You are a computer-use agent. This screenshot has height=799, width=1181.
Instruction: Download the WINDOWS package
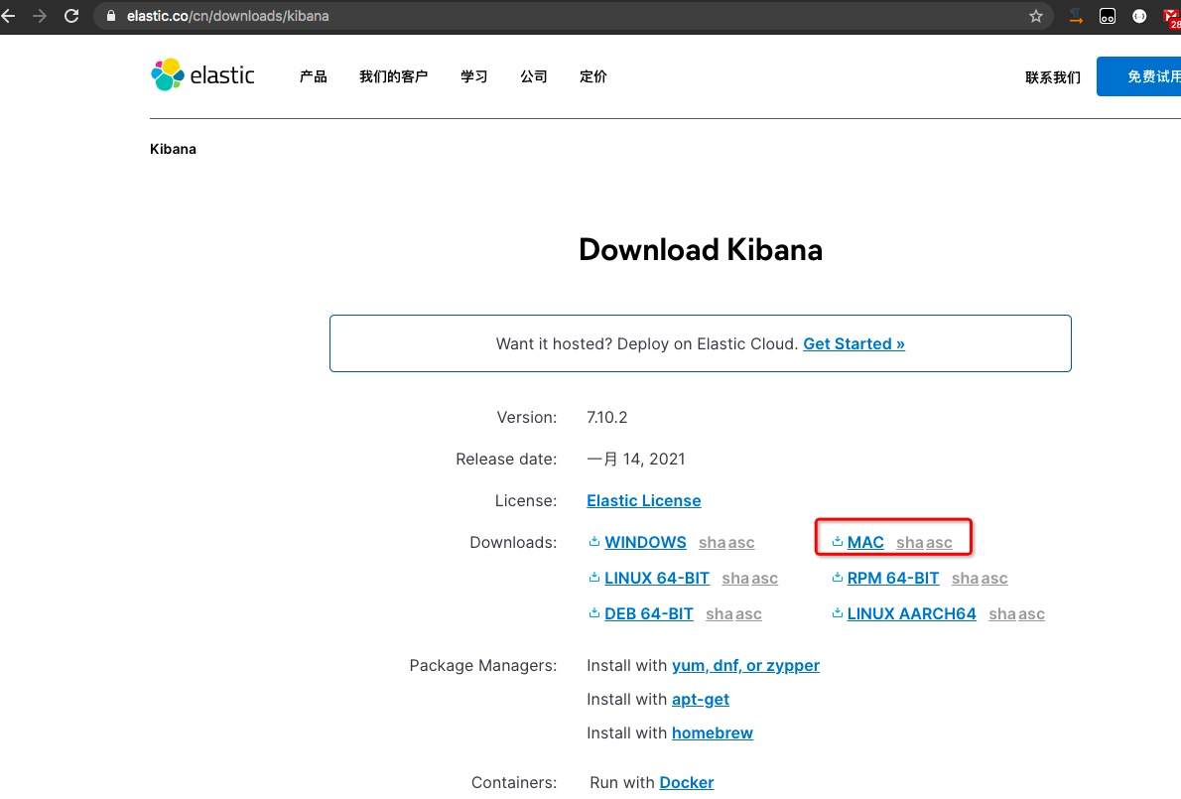[645, 542]
